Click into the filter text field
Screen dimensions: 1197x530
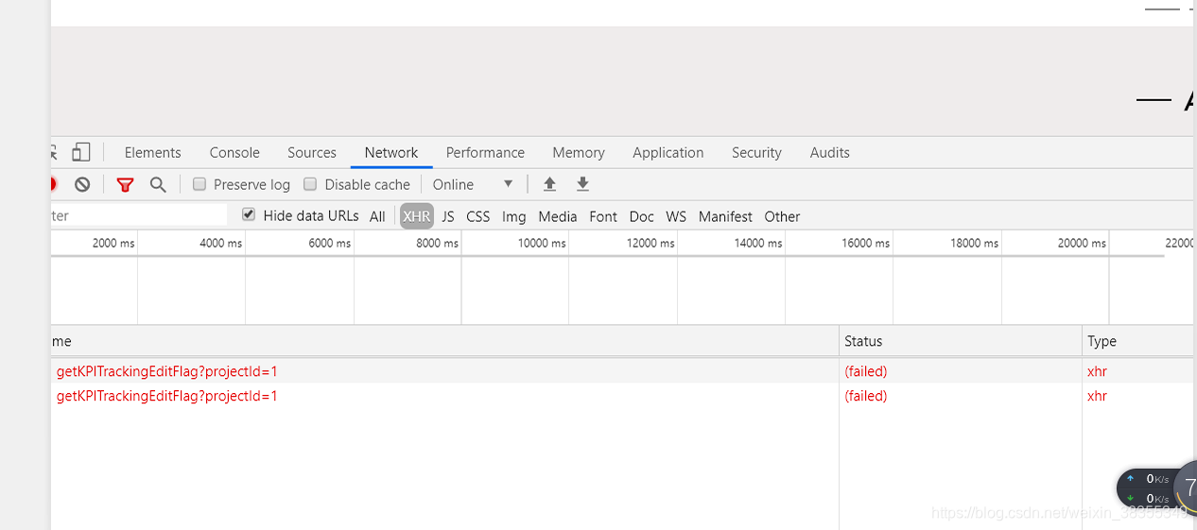click(139, 215)
